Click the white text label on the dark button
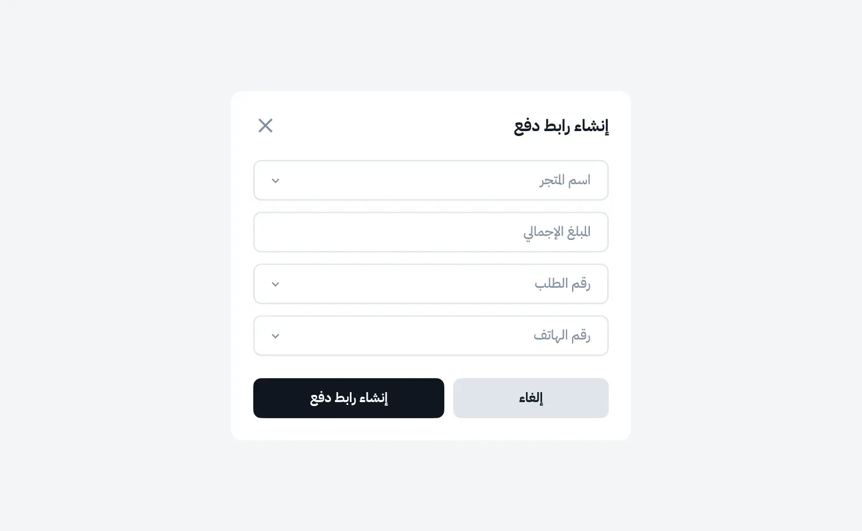This screenshot has width=862, height=531. click(349, 398)
